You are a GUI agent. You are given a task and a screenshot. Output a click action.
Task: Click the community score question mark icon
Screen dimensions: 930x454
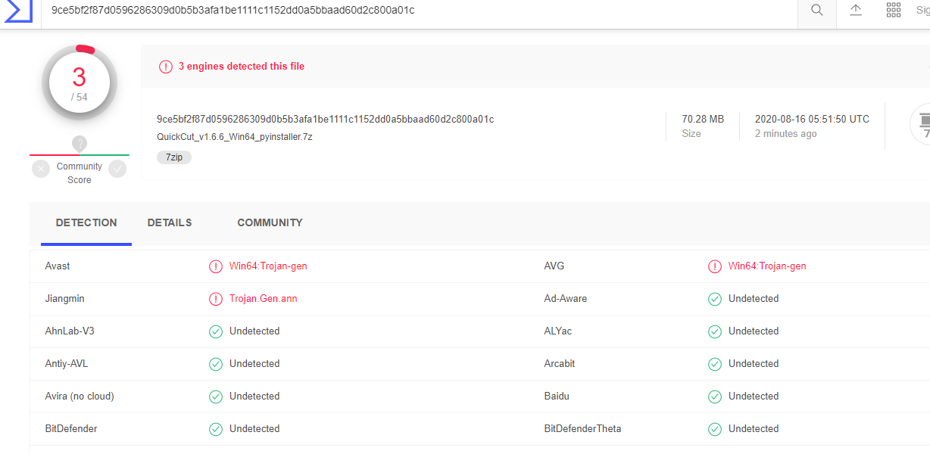tap(80, 144)
